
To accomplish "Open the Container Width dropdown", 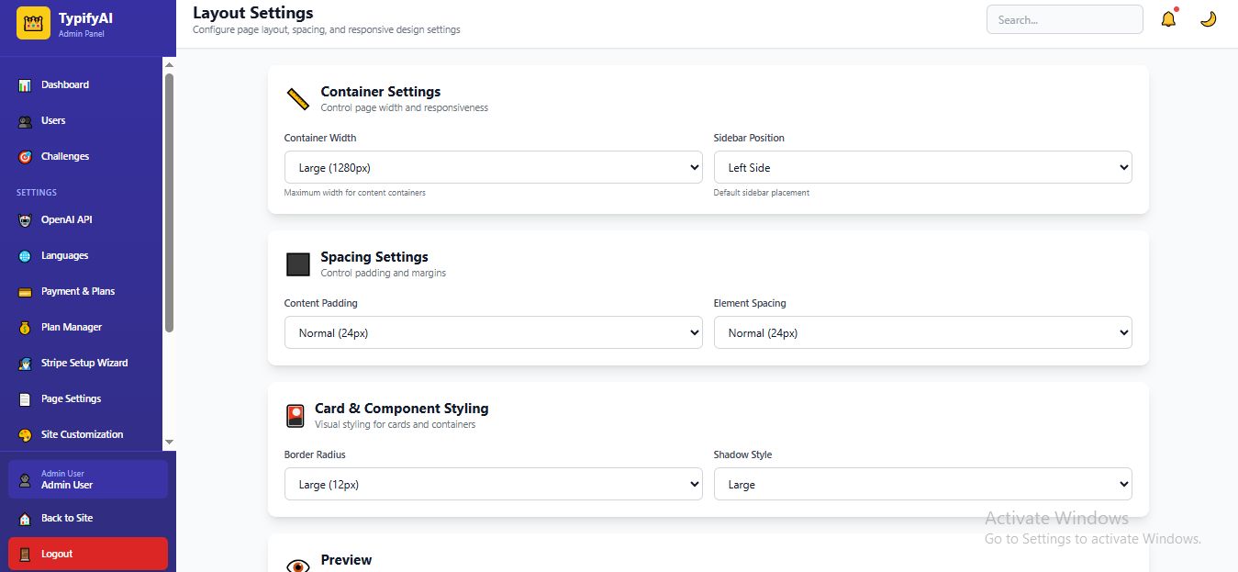I will click(x=493, y=168).
